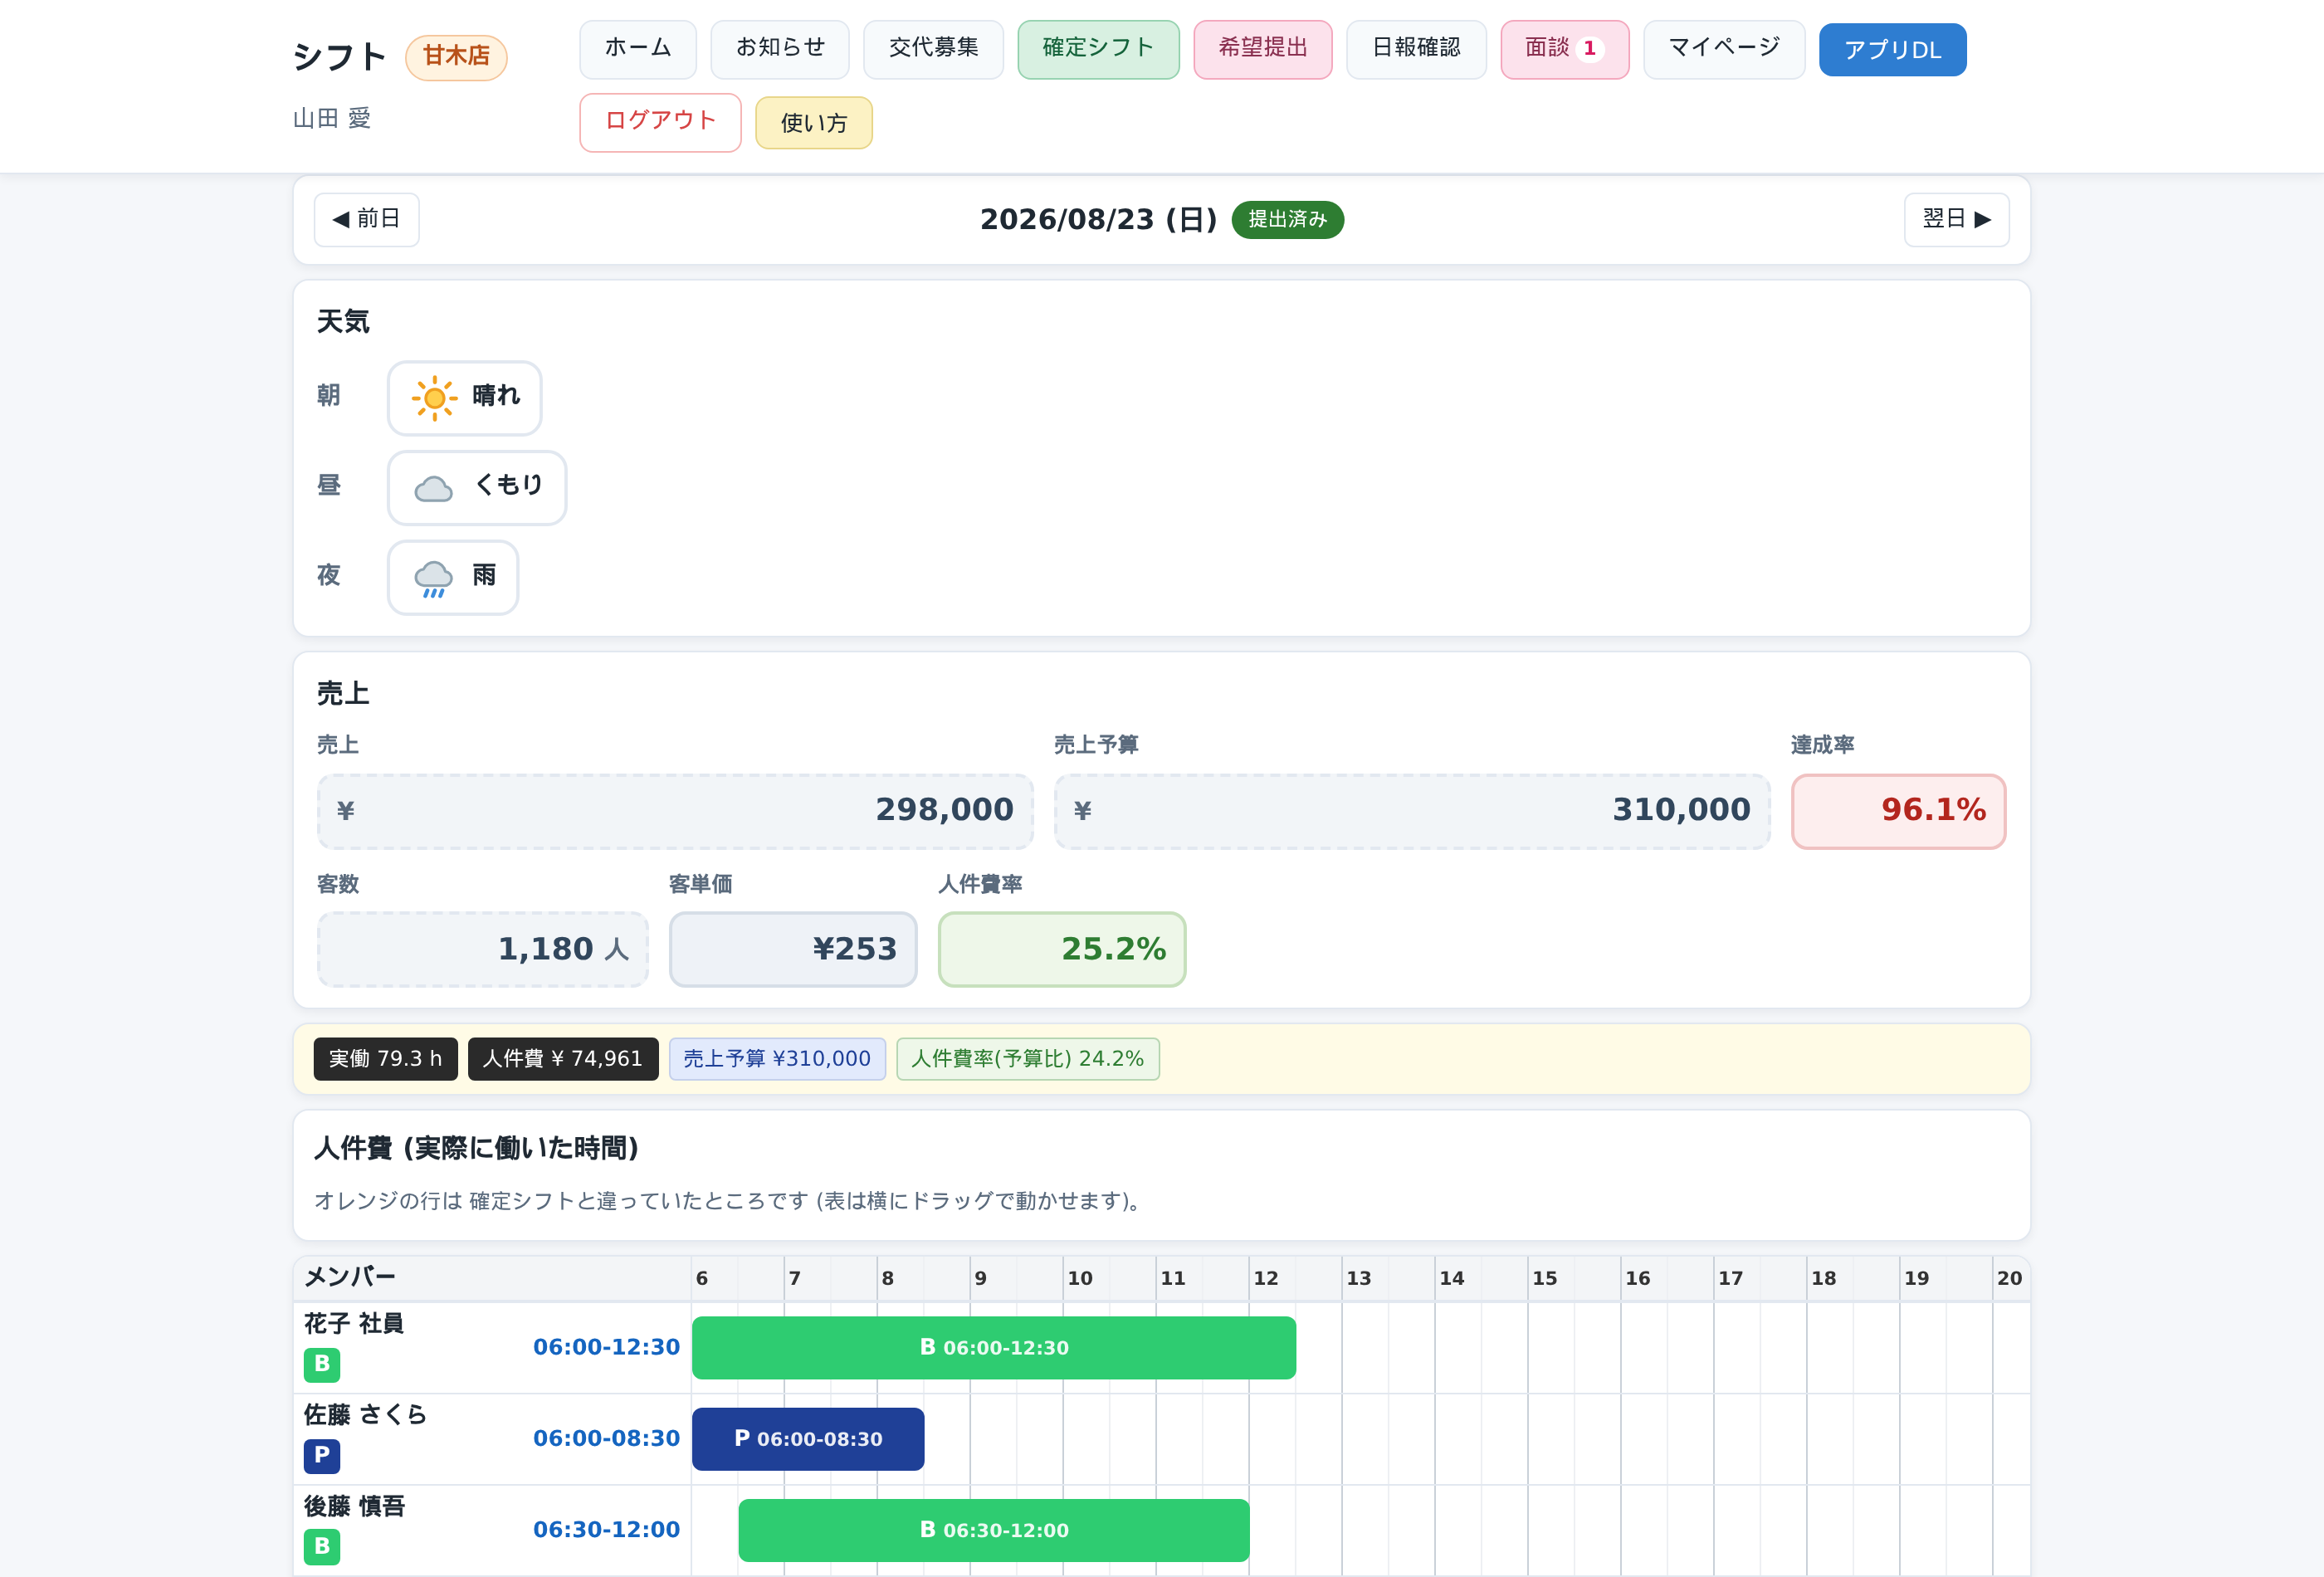2324x1577 pixels.
Task: Open the 希望提出 tab
Action: [1263, 49]
